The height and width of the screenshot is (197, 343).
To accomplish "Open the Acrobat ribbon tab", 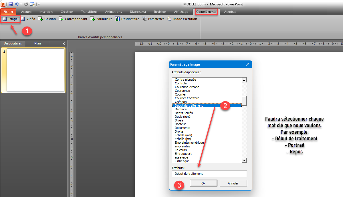I will click(x=229, y=12).
